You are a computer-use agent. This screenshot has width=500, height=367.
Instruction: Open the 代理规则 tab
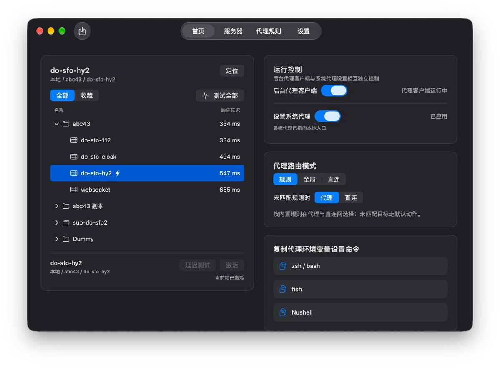tap(269, 31)
